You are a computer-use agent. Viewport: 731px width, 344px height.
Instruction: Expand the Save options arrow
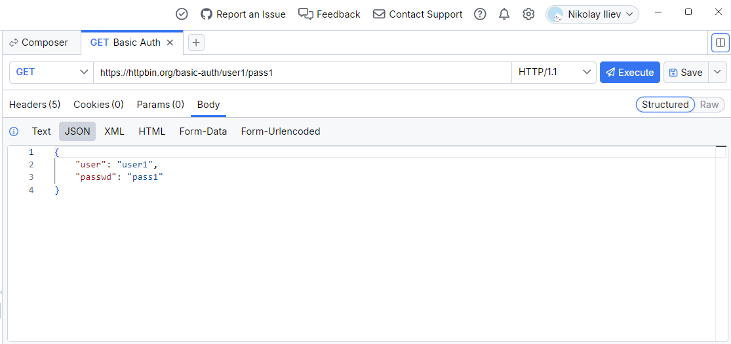coord(717,72)
